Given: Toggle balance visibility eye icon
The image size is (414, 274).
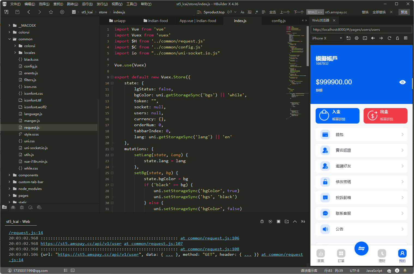Looking at the screenshot, I should [x=402, y=82].
